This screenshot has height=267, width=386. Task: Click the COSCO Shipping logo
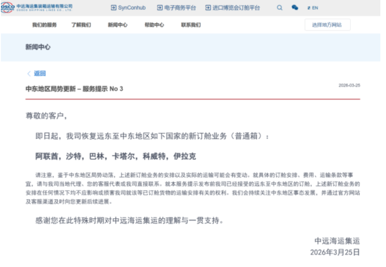click(x=37, y=8)
